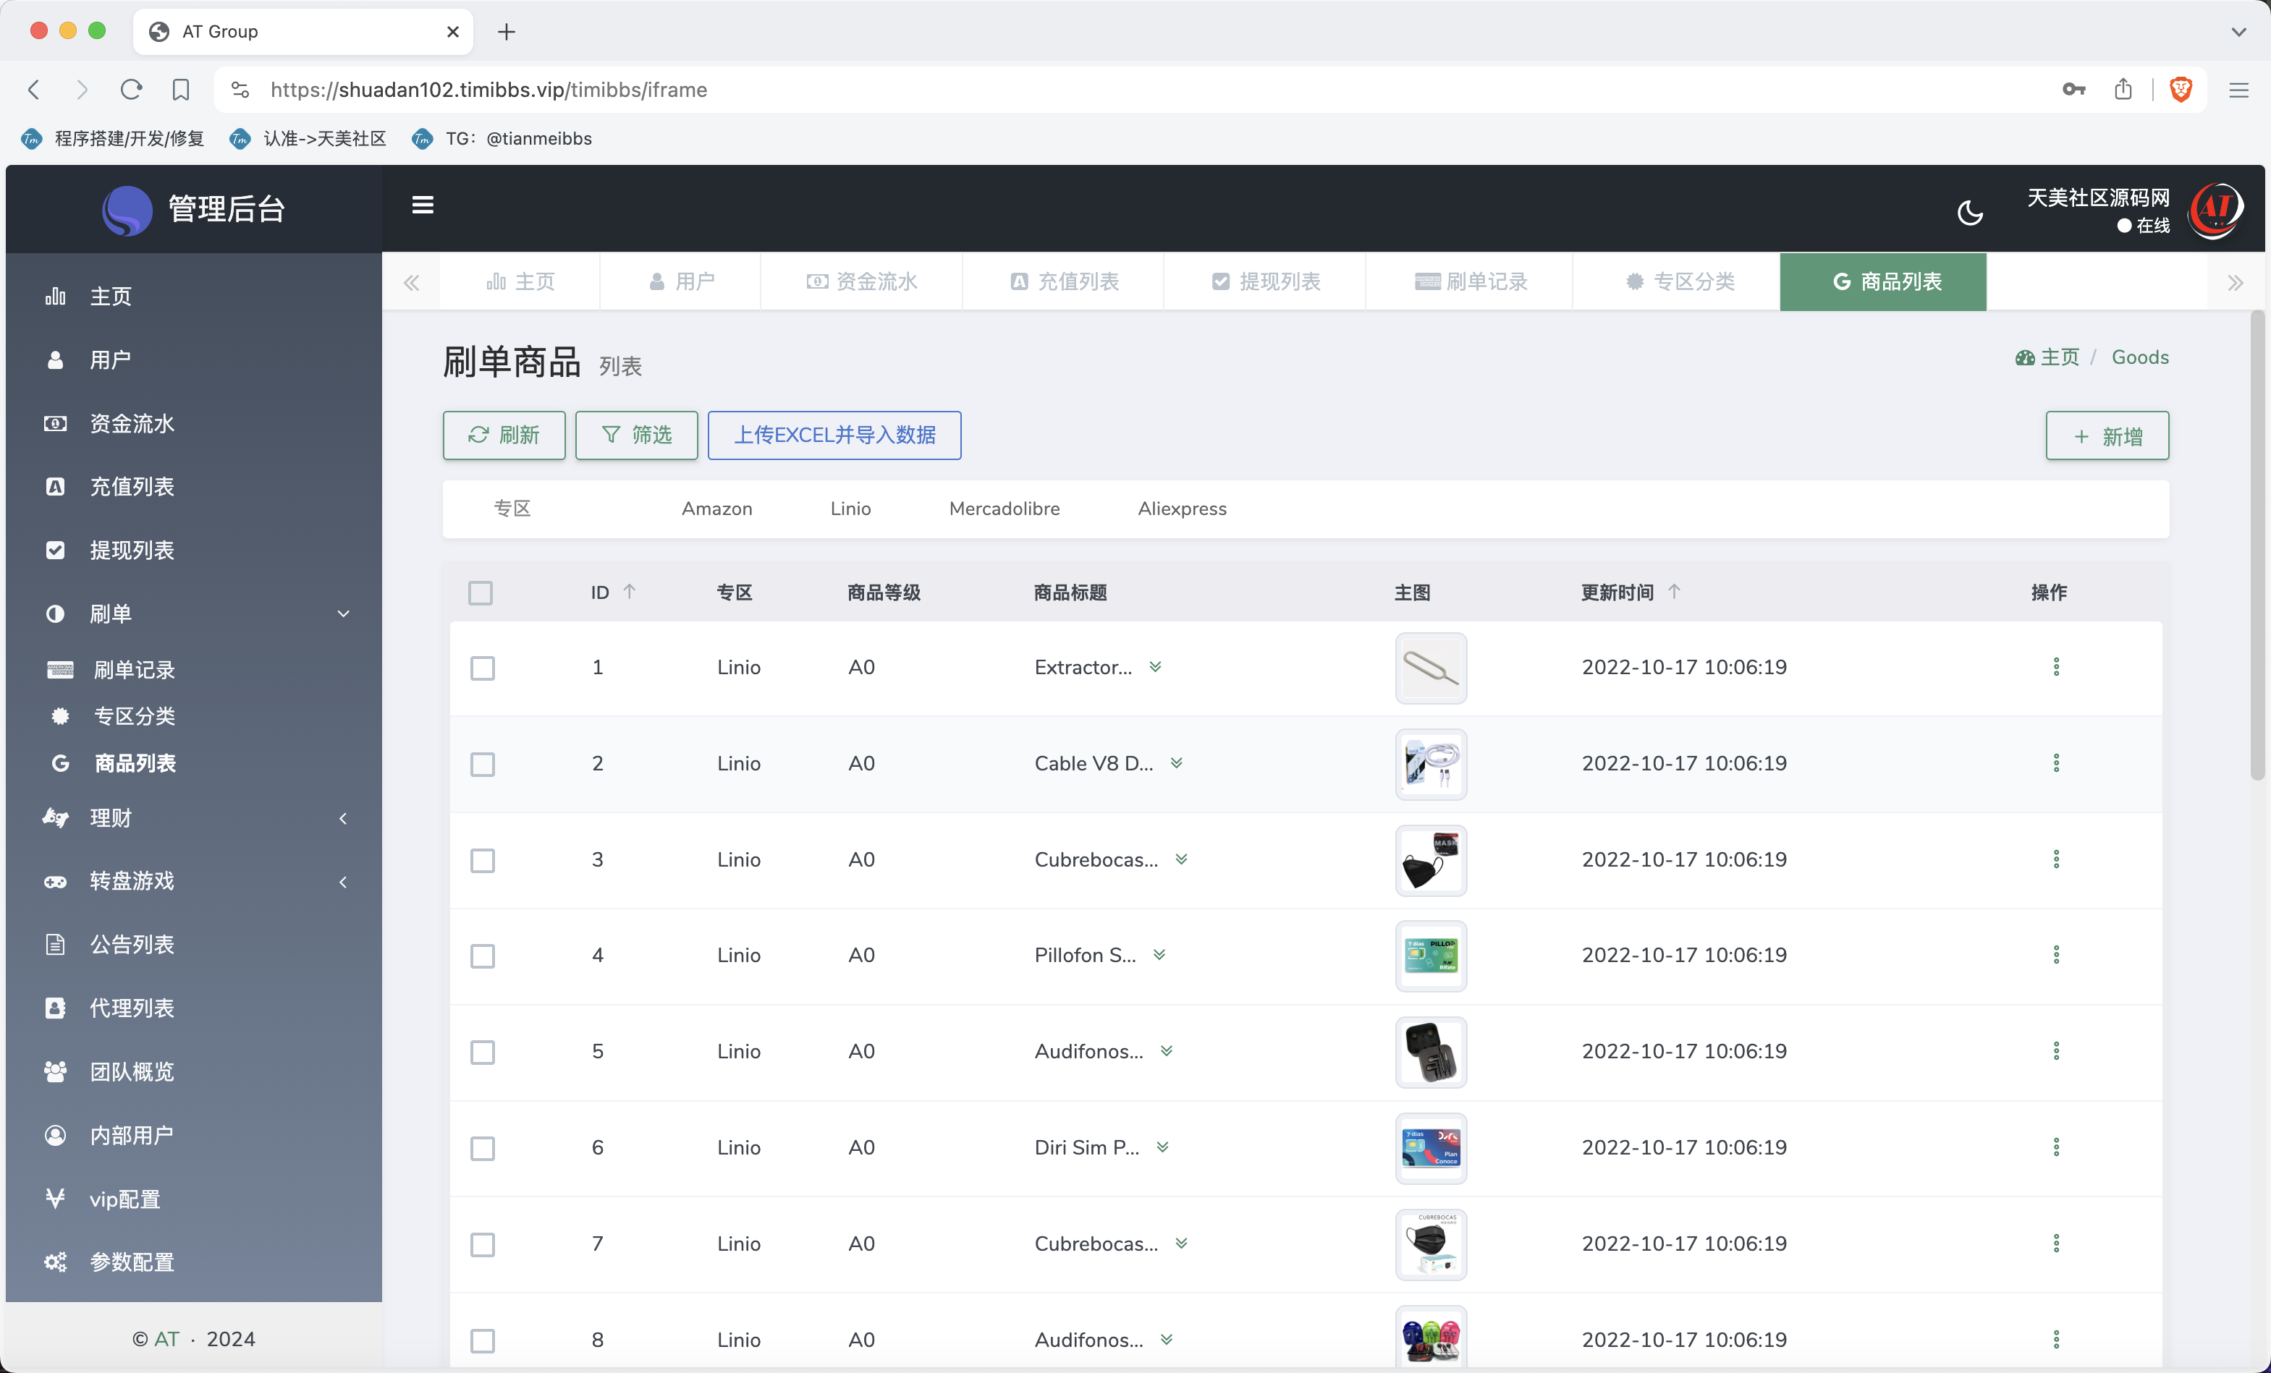Go back with browser back arrow
Screen dimensions: 2271x1373
[34, 90]
